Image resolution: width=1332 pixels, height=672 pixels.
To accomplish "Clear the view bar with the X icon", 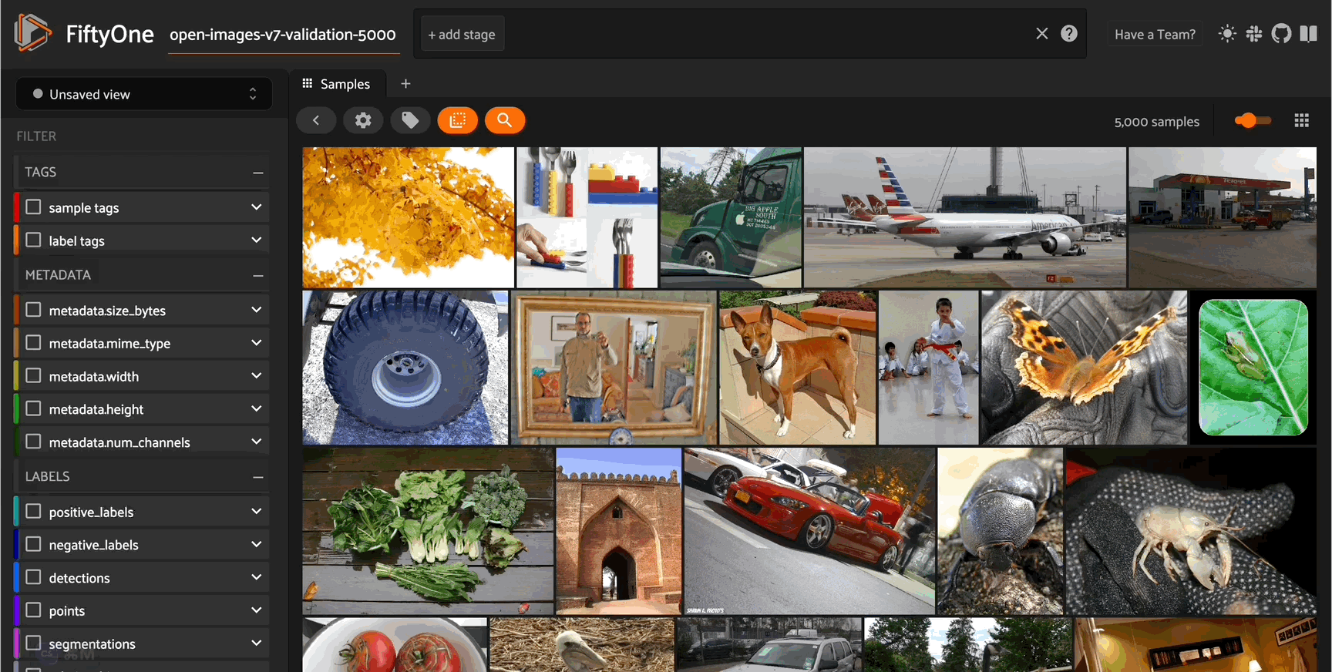I will click(x=1041, y=34).
